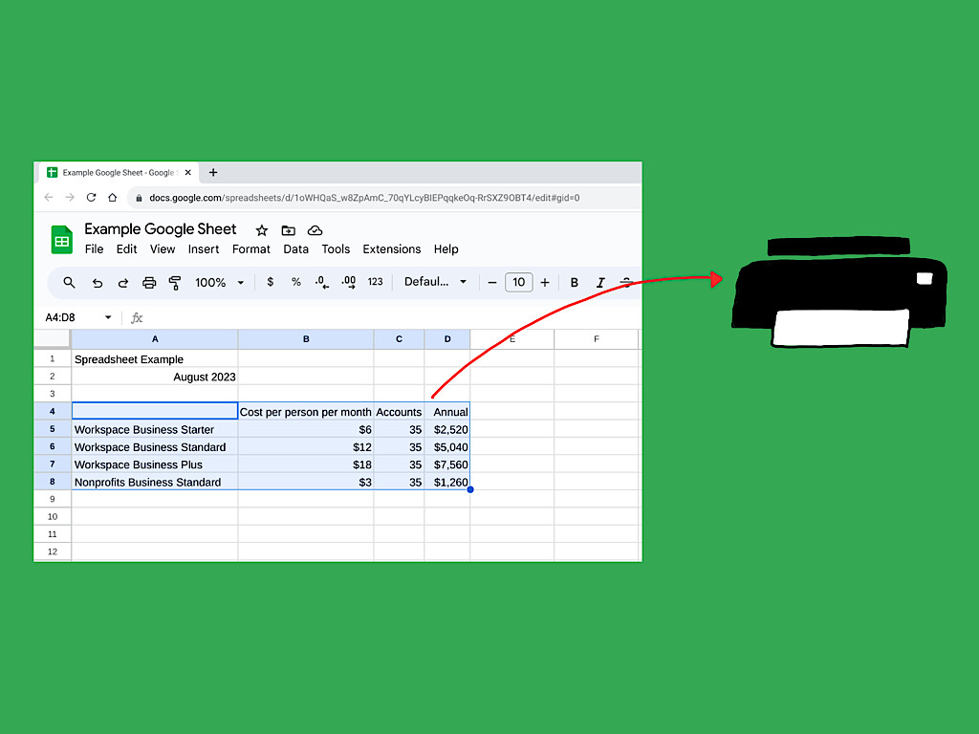This screenshot has height=734, width=979.
Task: Select the paint format tool
Action: coord(175,282)
